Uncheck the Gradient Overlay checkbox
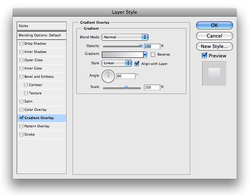 tap(21, 118)
